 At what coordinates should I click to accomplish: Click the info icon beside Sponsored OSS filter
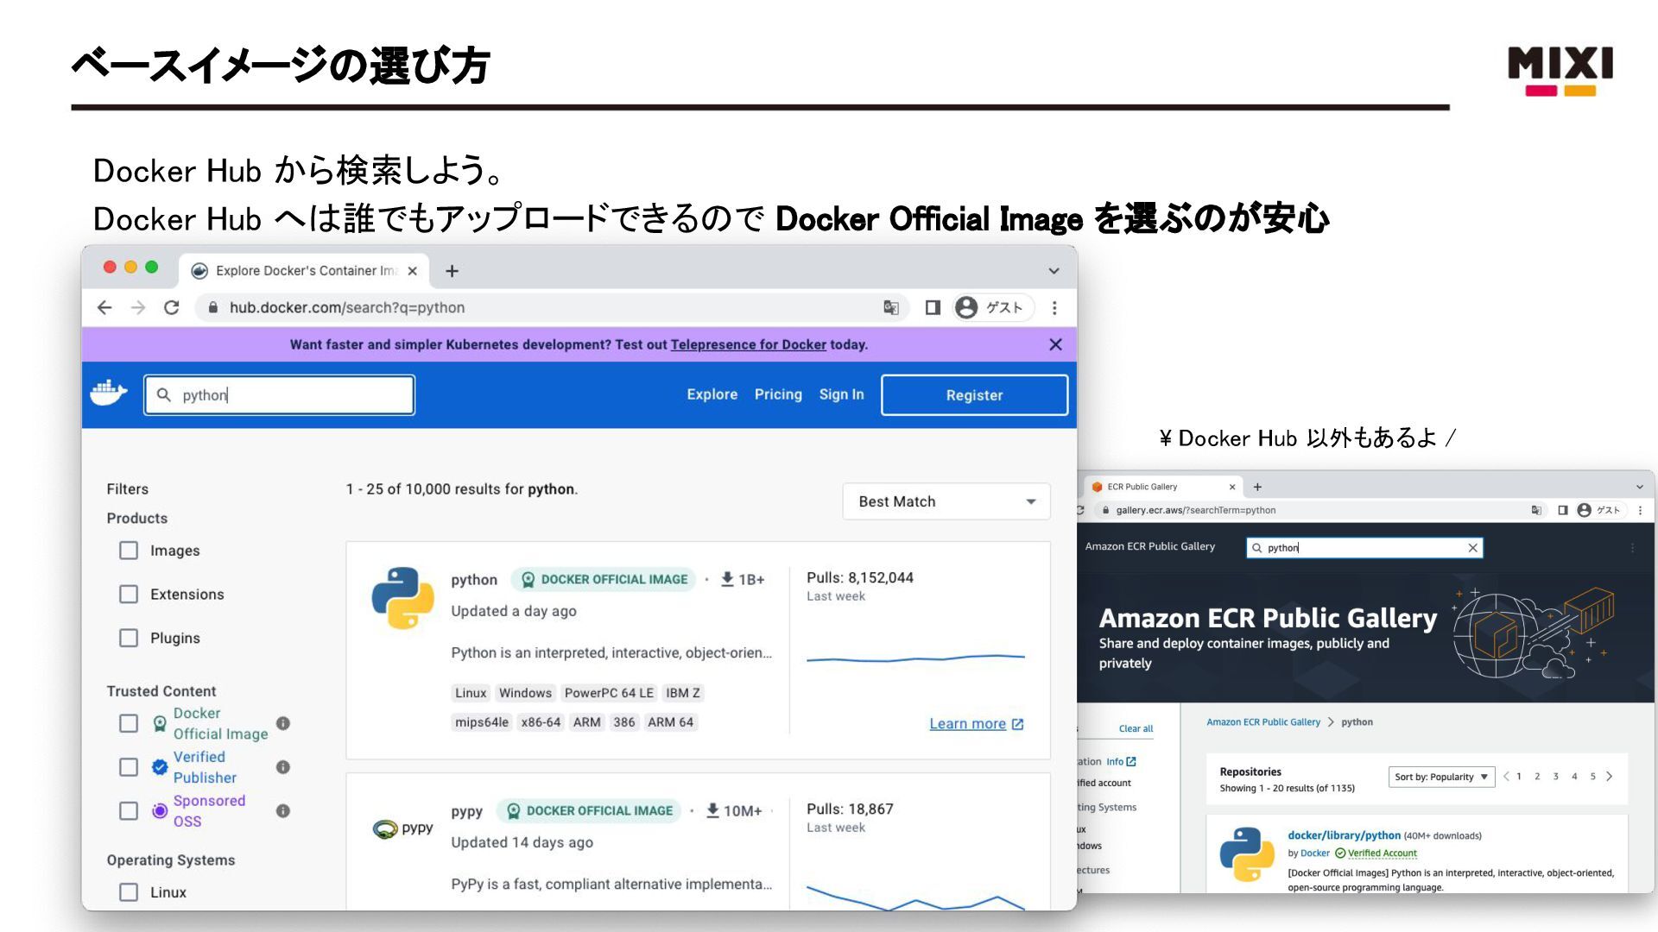283,811
